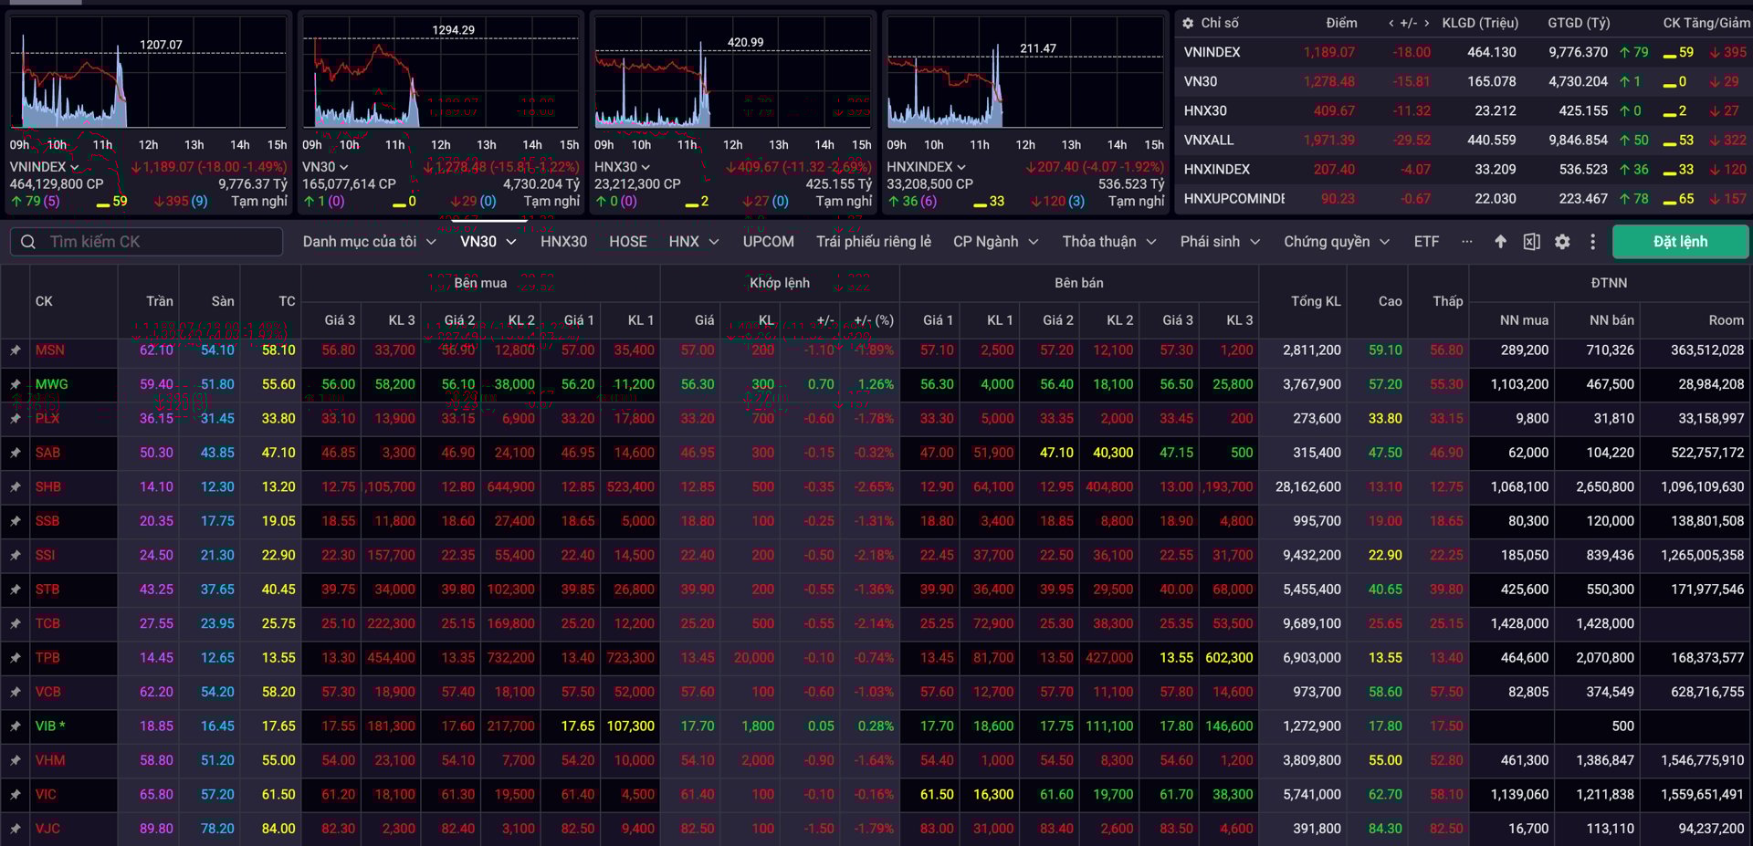Click the upload arrow icon in toolbar
The image size is (1753, 846).
[x=1500, y=241]
